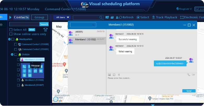
Task: Click the Track Playback toolbar icon
Action: tap(153, 18)
